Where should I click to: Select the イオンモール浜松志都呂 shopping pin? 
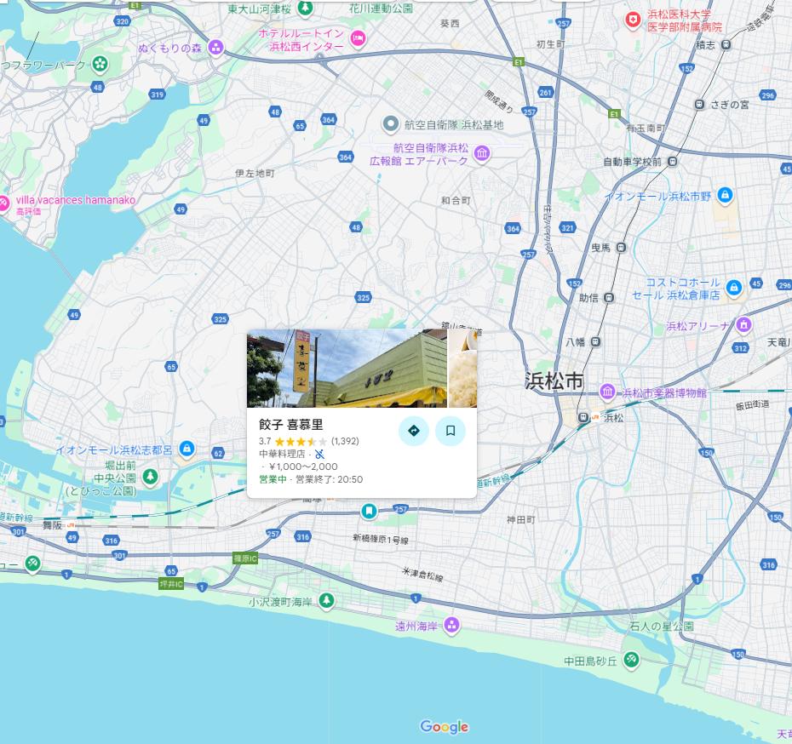tap(187, 449)
